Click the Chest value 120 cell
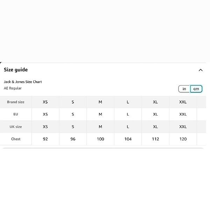 pos(183,139)
